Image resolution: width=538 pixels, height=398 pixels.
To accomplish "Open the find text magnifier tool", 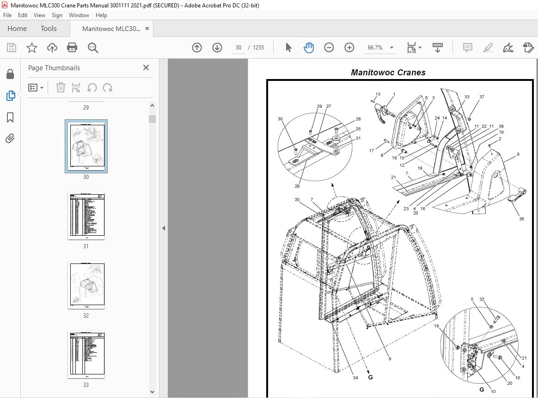I will 93,48.
